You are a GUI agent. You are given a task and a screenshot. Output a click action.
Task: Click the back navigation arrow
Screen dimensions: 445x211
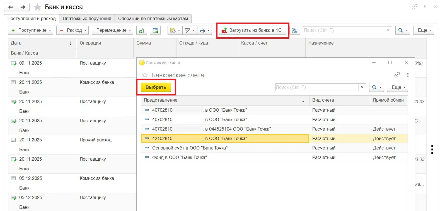point(10,7)
